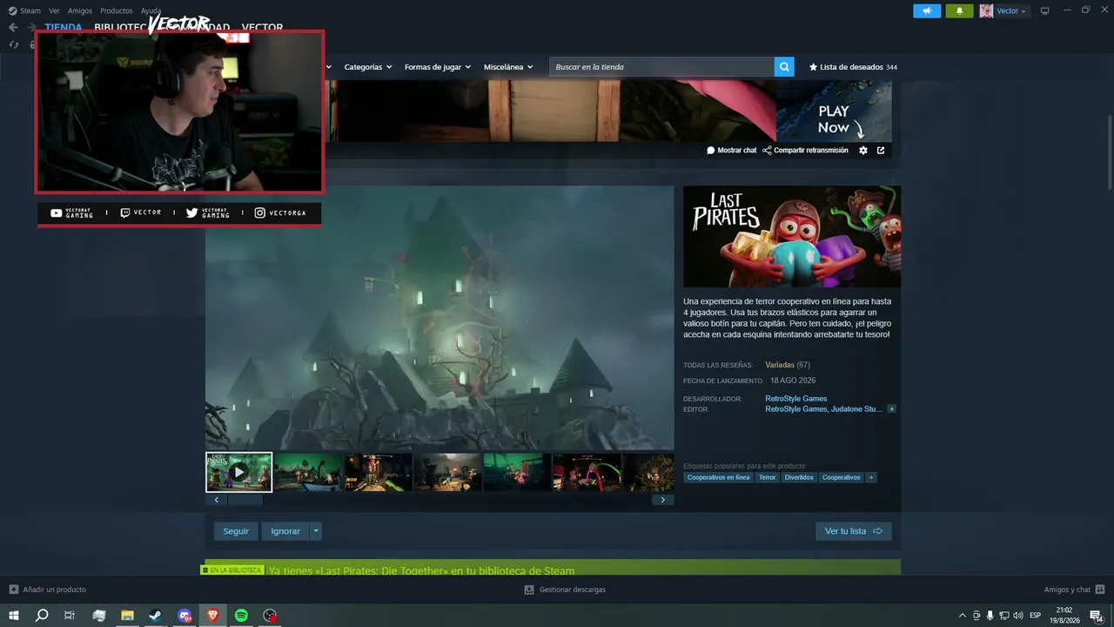Open the Steam announcements megaphone button
This screenshot has width=1114, height=627.
[x=927, y=10]
